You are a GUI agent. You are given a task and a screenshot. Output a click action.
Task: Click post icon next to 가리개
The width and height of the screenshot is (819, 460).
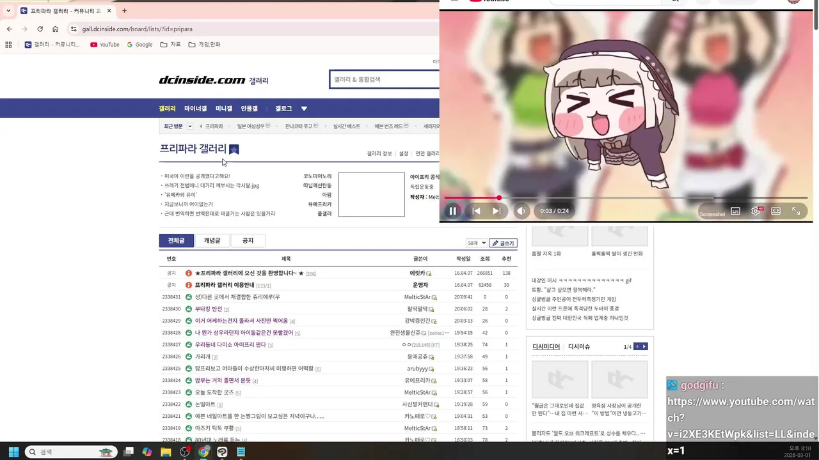(x=189, y=356)
